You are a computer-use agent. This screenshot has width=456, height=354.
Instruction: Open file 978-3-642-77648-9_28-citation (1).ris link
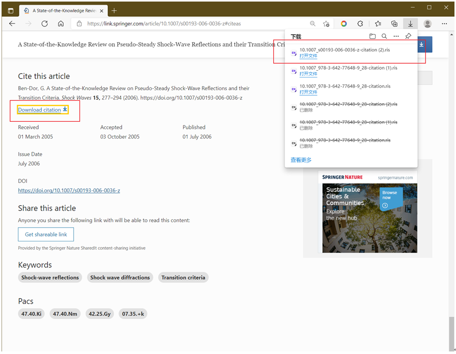click(x=308, y=74)
